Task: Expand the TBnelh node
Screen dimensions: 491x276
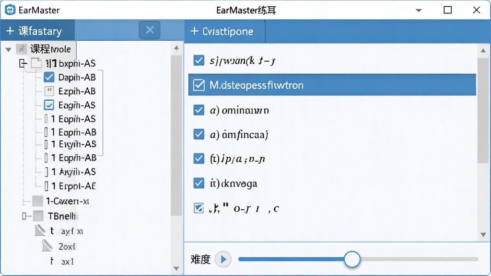Action: click(x=24, y=216)
